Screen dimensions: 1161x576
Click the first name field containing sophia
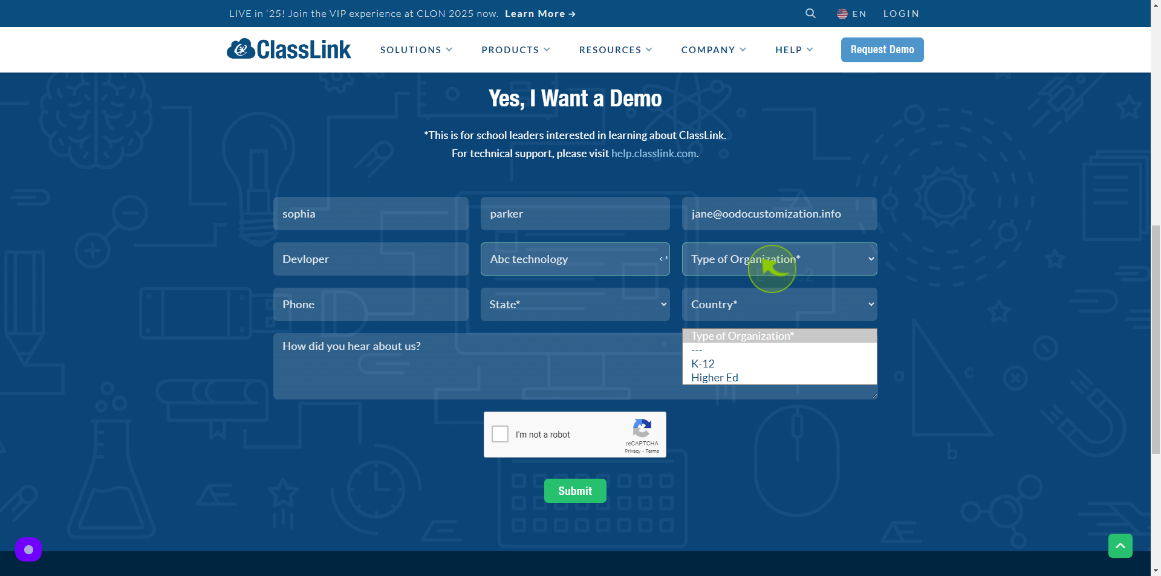371,213
